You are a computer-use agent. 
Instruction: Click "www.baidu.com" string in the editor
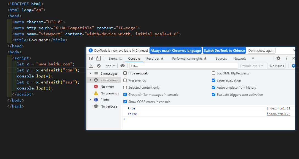click(x=54, y=64)
